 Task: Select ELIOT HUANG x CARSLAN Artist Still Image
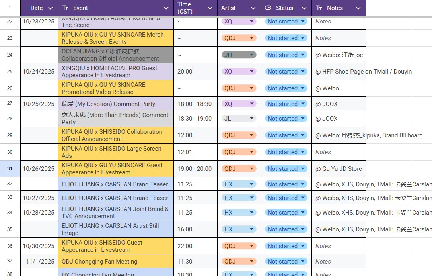tap(116, 229)
